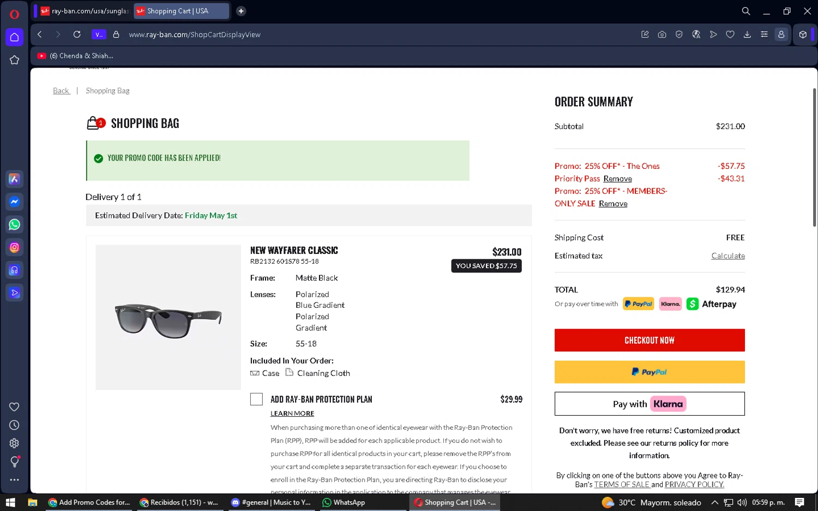Open the lightbulb tips icon in sidebar
The height and width of the screenshot is (511, 818).
point(14,462)
